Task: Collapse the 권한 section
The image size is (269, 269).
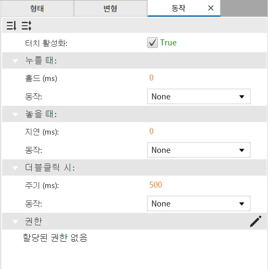Action: (x=15, y=221)
